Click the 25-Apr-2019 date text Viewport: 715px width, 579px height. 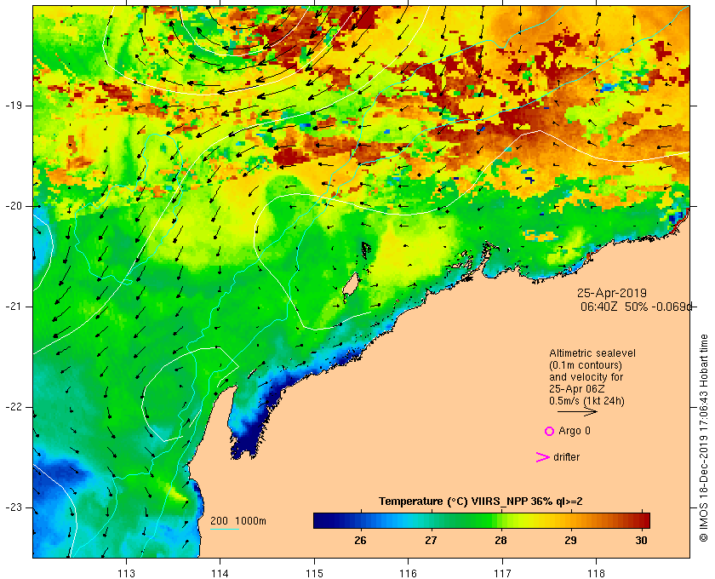[x=612, y=293]
